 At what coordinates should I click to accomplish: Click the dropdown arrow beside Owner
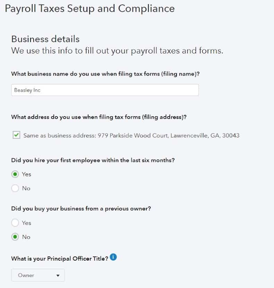(x=58, y=275)
